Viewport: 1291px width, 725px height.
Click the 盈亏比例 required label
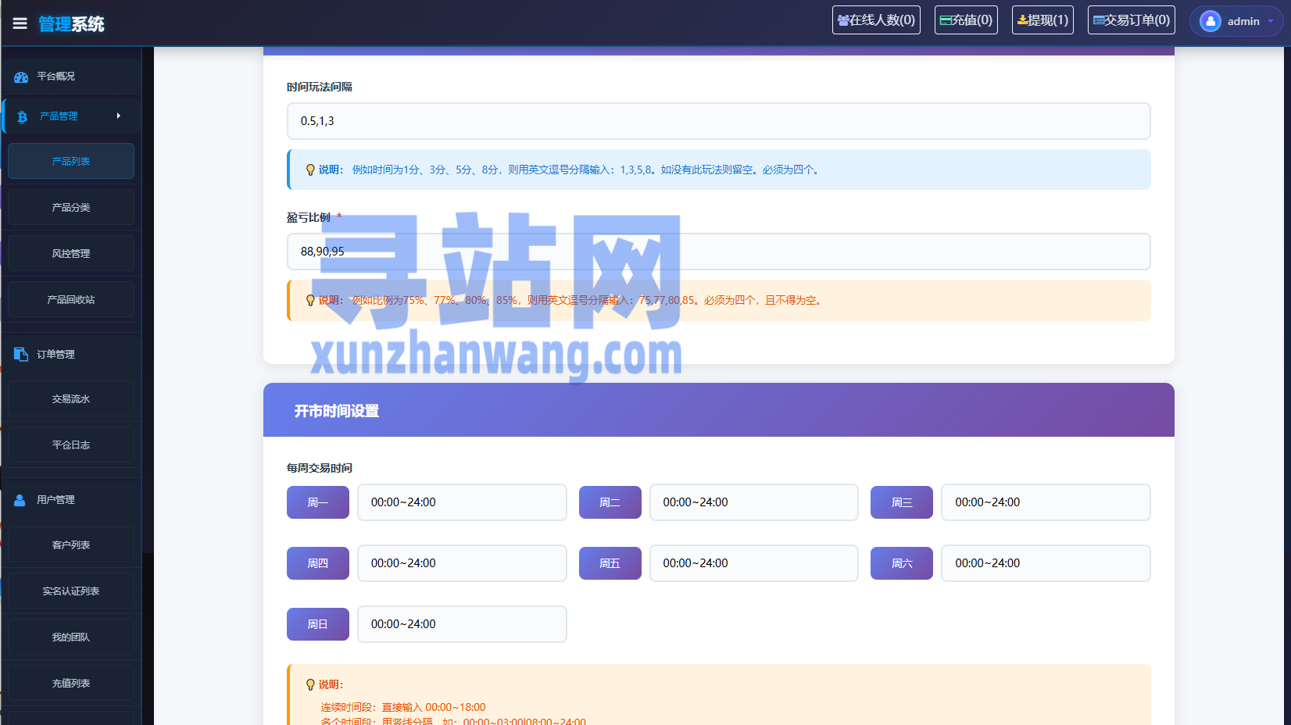[314, 217]
